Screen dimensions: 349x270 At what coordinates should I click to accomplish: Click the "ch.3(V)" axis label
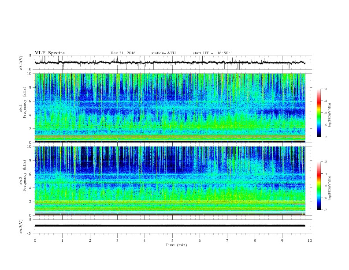[x=21, y=226]
